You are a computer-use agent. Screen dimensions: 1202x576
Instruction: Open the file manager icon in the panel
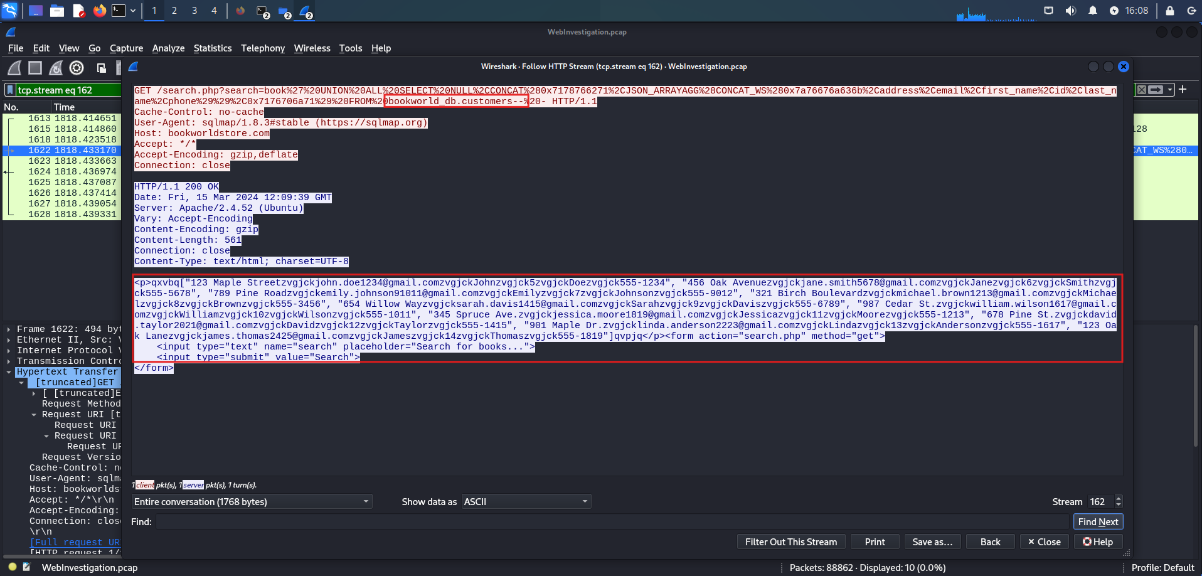point(57,11)
